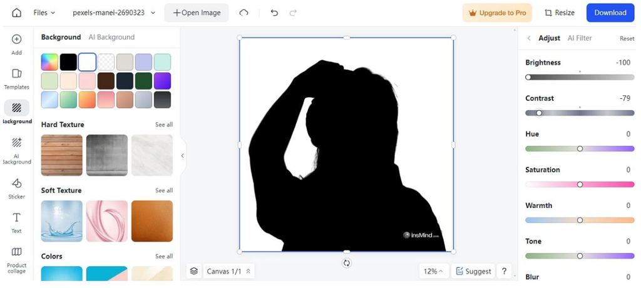Click Upgrade to Pro
Screen dimensions: 641x288
pyautogui.click(x=497, y=13)
